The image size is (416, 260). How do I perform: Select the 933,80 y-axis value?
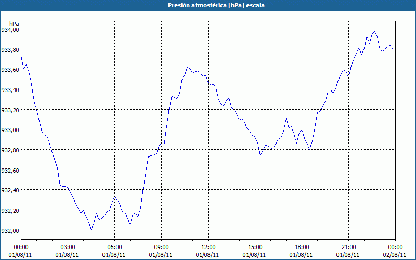coord(10,49)
